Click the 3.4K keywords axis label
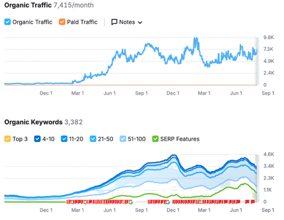284x220 pixels. [x=269, y=166]
